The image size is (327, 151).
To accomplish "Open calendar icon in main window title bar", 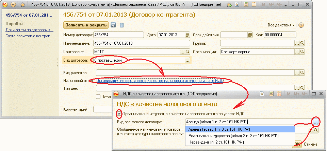I will [x=254, y=4].
